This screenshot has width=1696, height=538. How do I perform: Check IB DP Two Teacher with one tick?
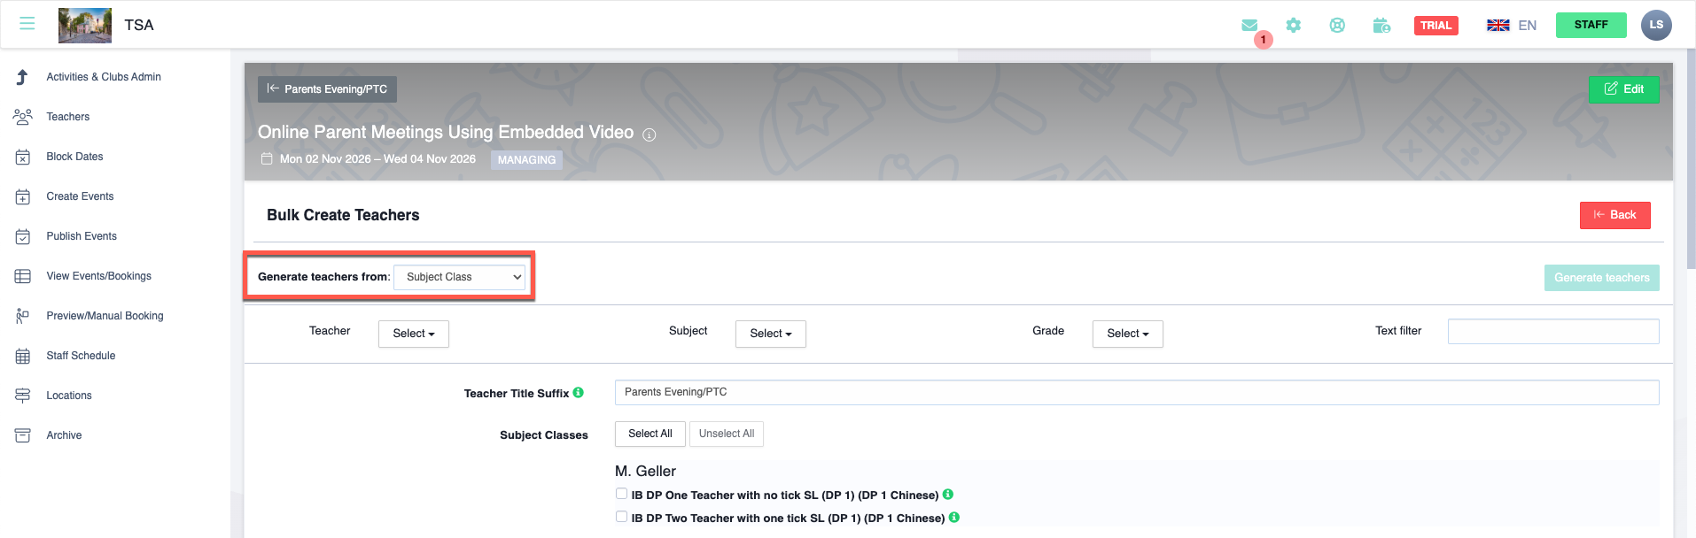pyautogui.click(x=621, y=518)
